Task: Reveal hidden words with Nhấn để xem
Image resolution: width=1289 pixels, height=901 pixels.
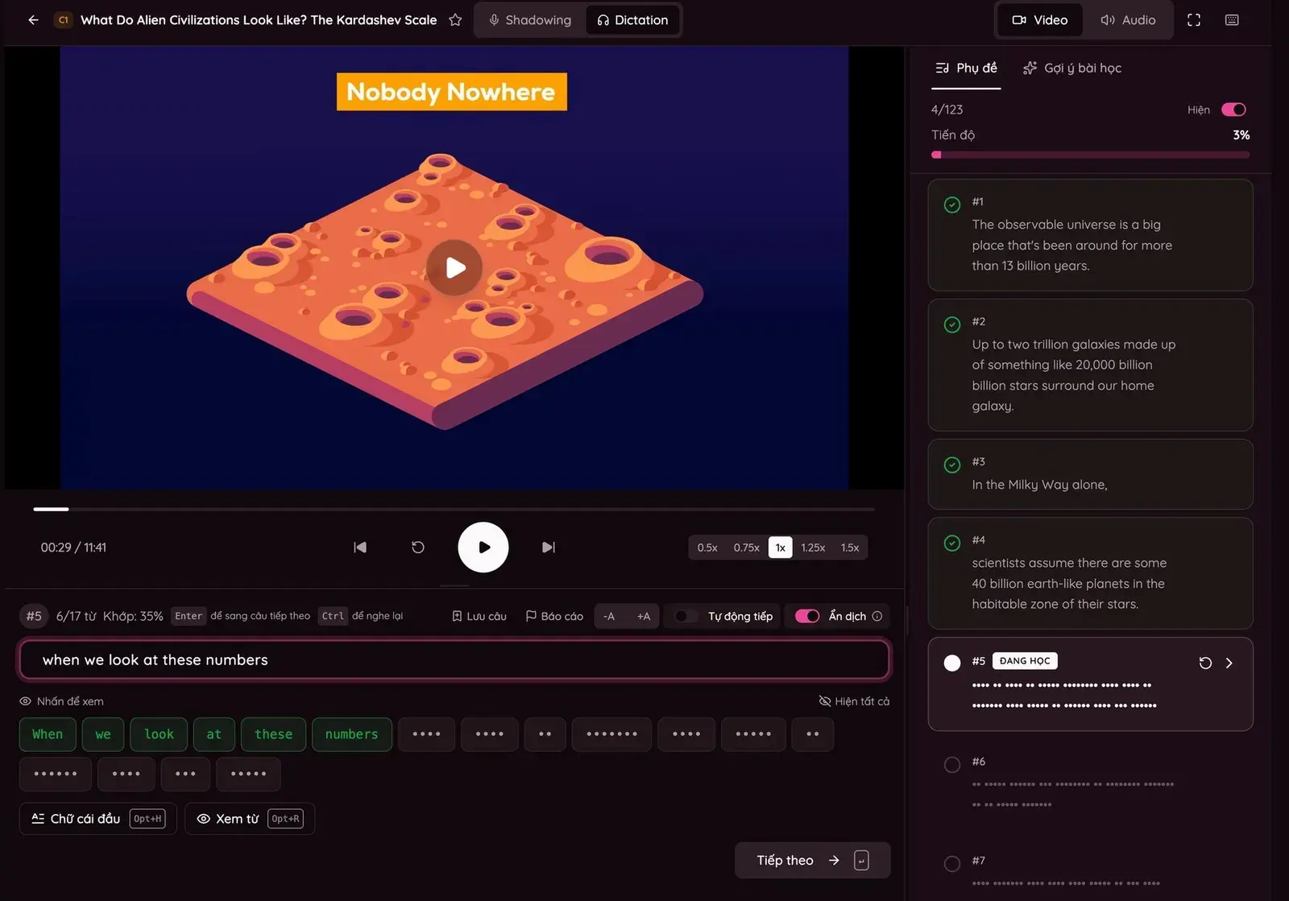Action: click(x=62, y=701)
